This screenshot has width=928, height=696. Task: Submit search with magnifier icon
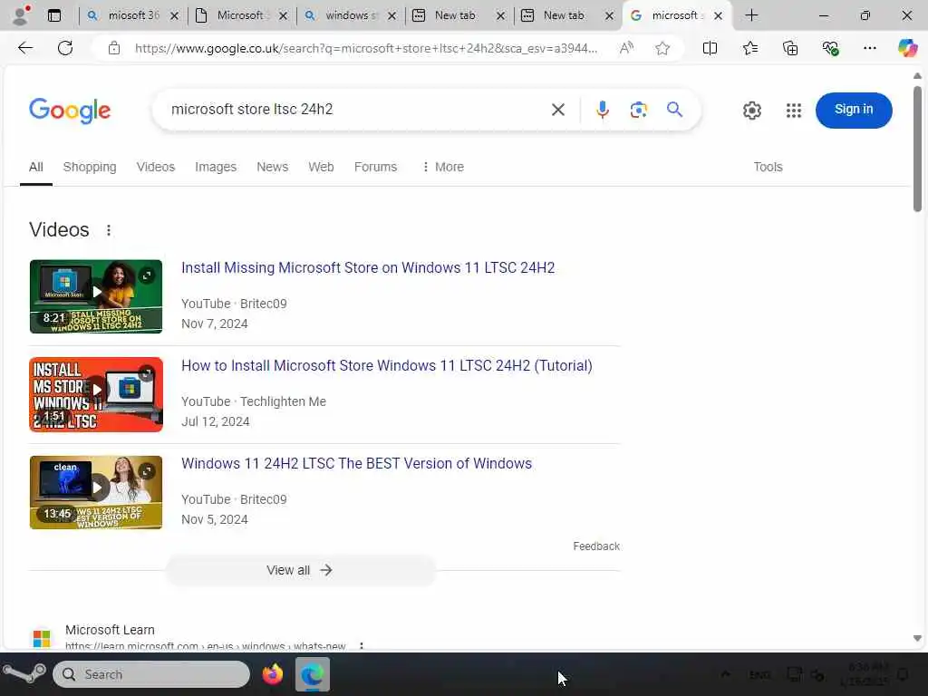pos(674,110)
